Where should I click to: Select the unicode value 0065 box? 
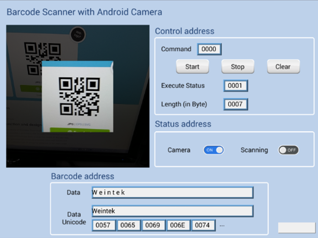click(x=129, y=225)
